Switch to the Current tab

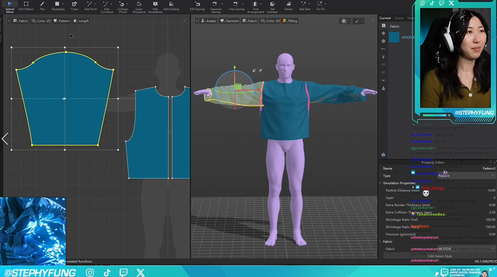point(385,18)
